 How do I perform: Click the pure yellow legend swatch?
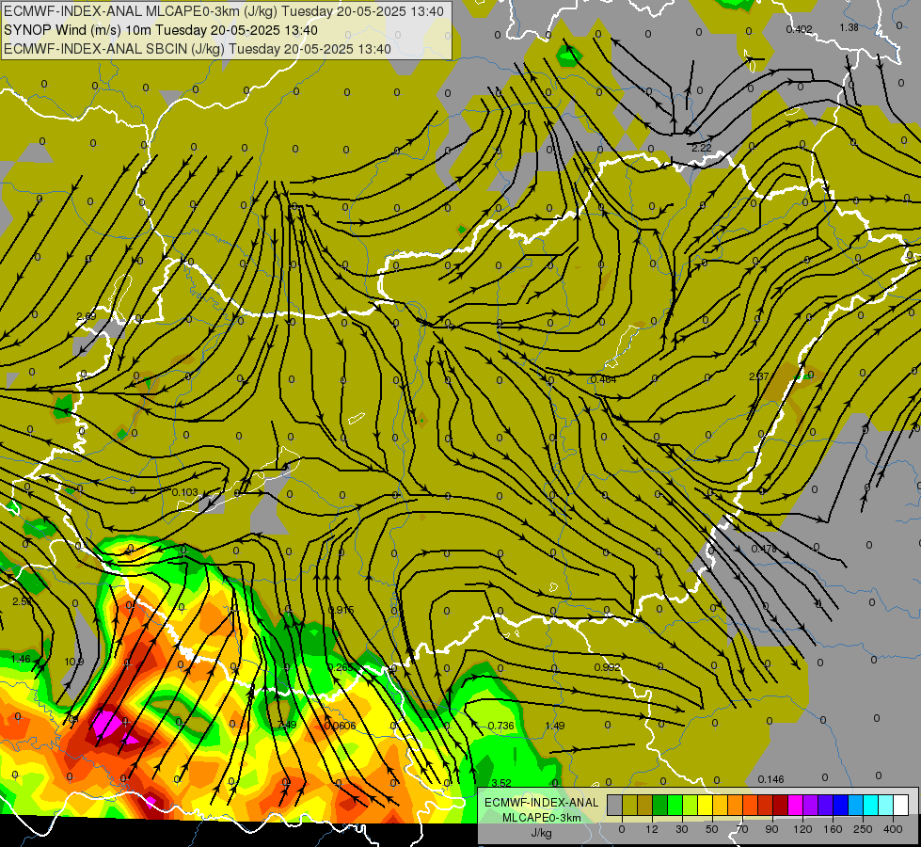pos(705,805)
